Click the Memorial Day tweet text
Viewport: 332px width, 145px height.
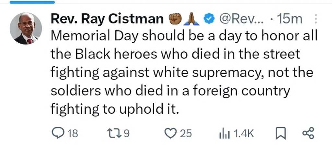182,73
